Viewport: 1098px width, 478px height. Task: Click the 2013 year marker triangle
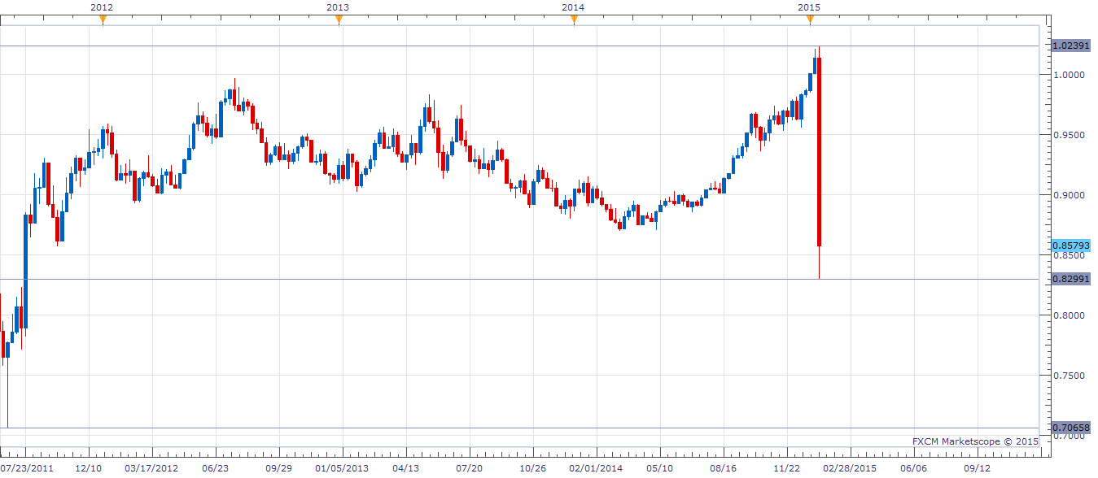[339, 20]
